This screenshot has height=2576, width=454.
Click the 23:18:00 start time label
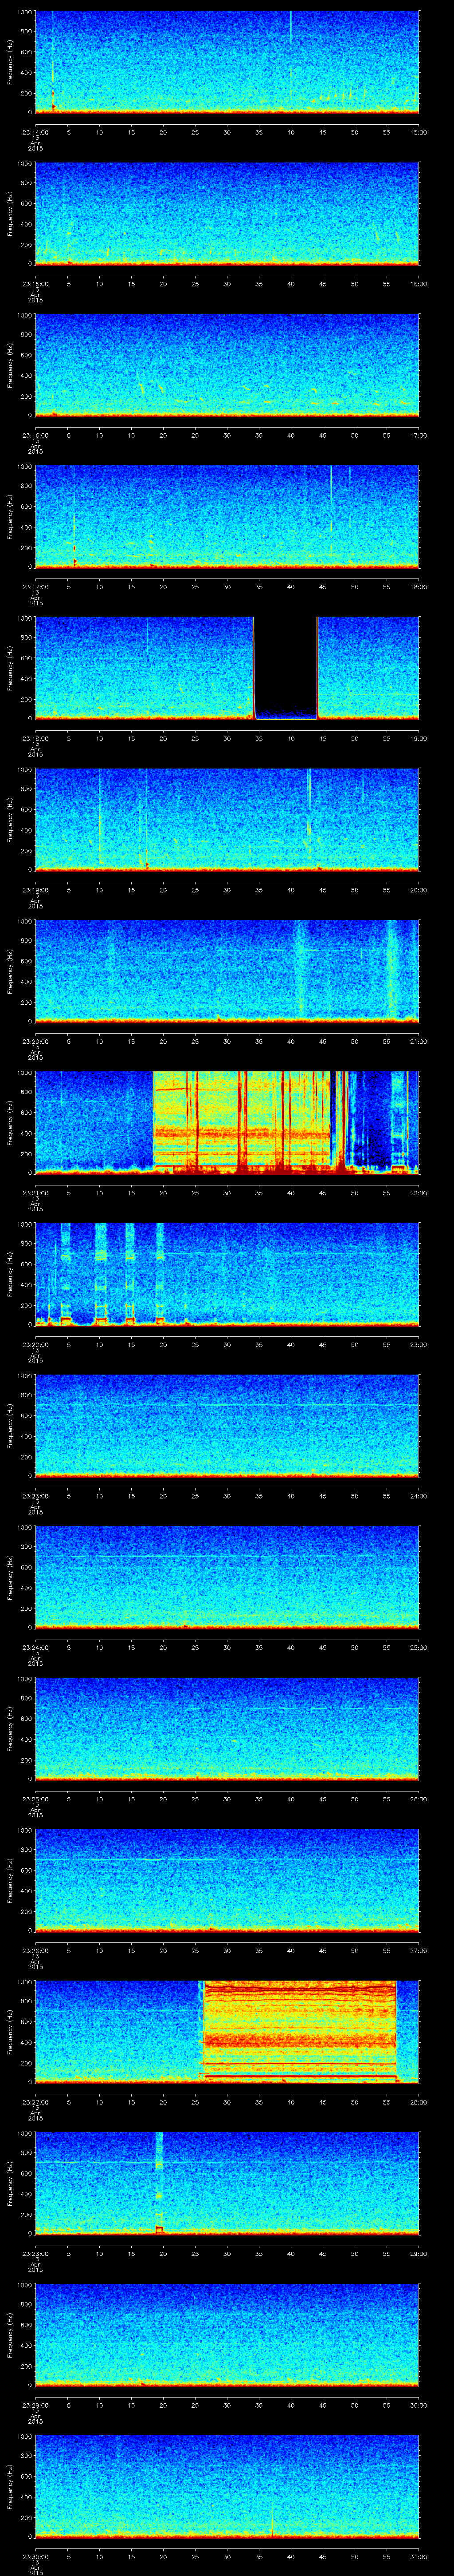[35, 738]
